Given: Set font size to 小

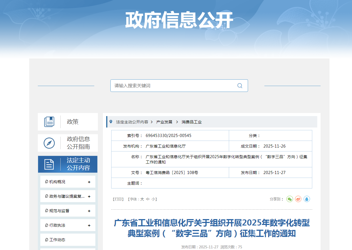Looking at the screenshot, I should tap(153, 199).
